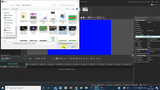Select the like and share video
Viewport: 160px width, 90px height.
point(43,29)
